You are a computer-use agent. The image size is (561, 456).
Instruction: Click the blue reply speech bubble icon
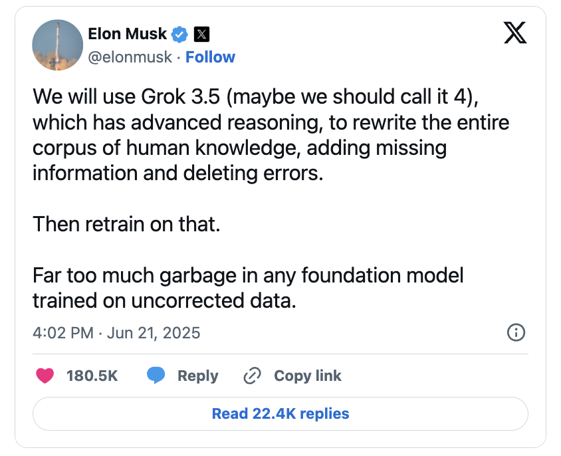(x=156, y=376)
